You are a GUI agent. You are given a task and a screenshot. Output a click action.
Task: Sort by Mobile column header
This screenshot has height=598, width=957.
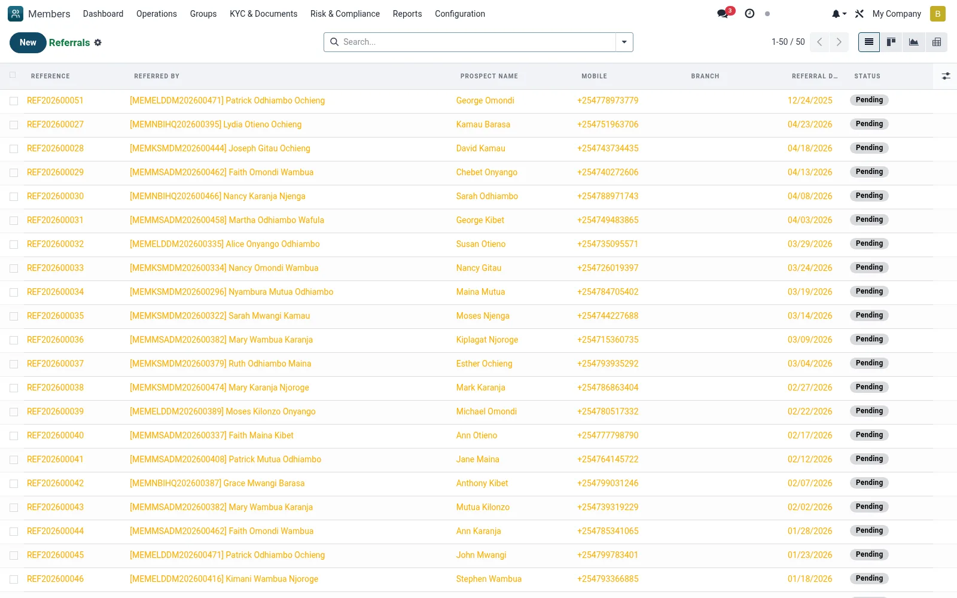coord(594,76)
